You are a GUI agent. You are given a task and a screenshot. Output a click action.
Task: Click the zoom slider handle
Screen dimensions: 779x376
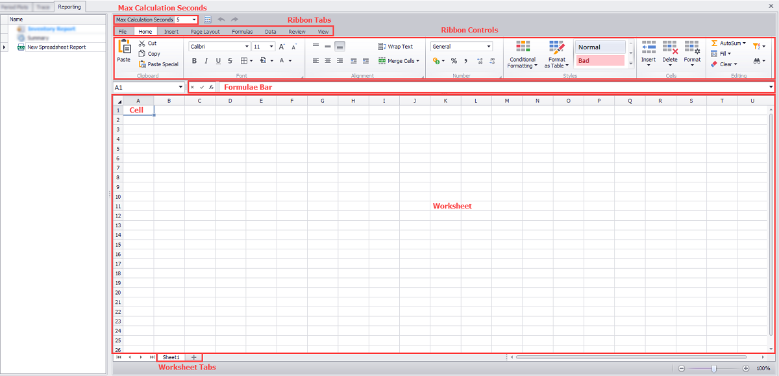click(713, 368)
